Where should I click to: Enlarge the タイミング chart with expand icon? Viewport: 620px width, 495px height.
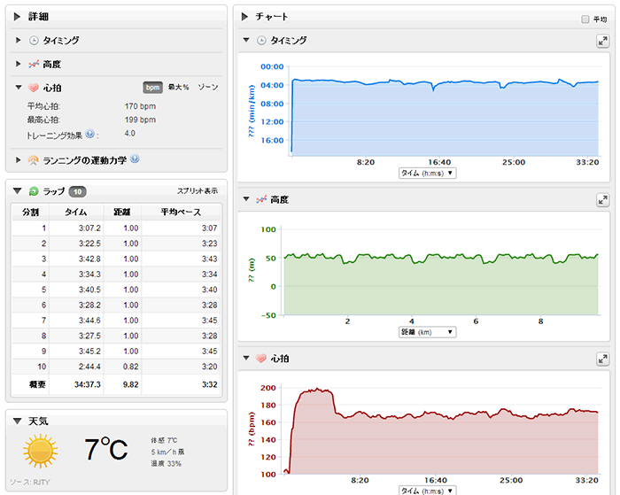coord(602,41)
